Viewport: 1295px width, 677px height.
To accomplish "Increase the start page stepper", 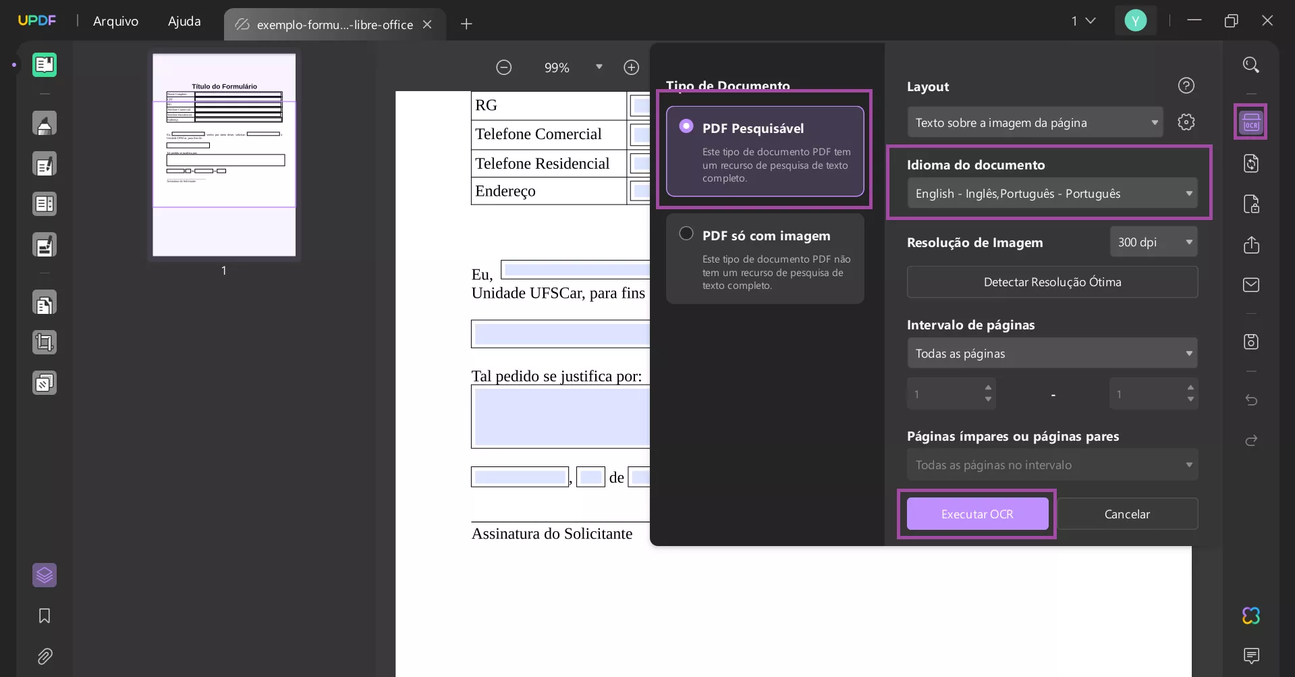I will tap(988, 387).
